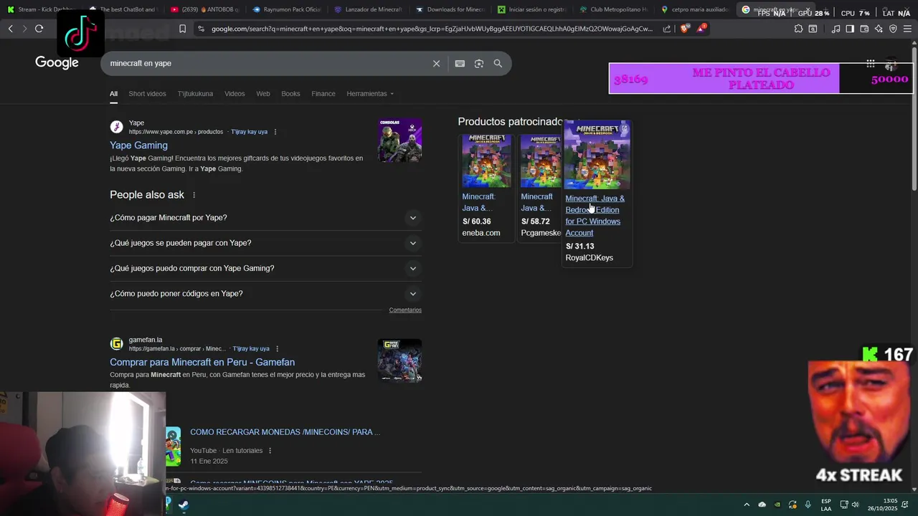
Task: Open the Brave Shields lion icon
Action: pos(685,29)
